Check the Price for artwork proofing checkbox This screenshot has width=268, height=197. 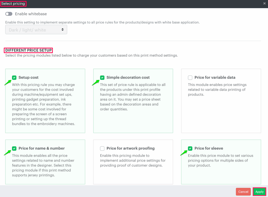point(102,148)
